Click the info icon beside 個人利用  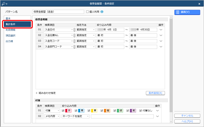point(102,12)
